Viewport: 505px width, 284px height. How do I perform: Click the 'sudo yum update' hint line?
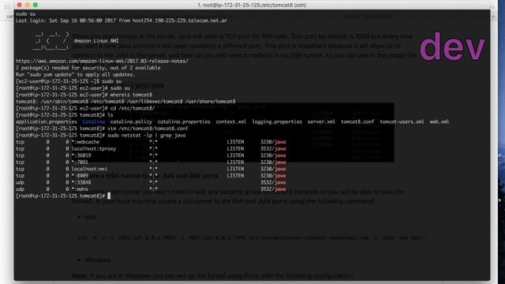coord(76,74)
